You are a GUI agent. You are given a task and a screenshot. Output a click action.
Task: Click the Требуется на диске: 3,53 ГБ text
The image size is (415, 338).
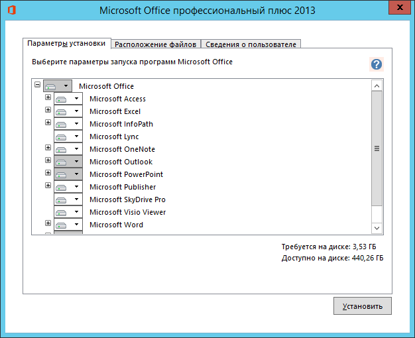pyautogui.click(x=329, y=247)
